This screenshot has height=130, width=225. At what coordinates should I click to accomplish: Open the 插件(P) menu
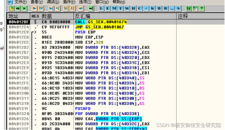point(69,2)
